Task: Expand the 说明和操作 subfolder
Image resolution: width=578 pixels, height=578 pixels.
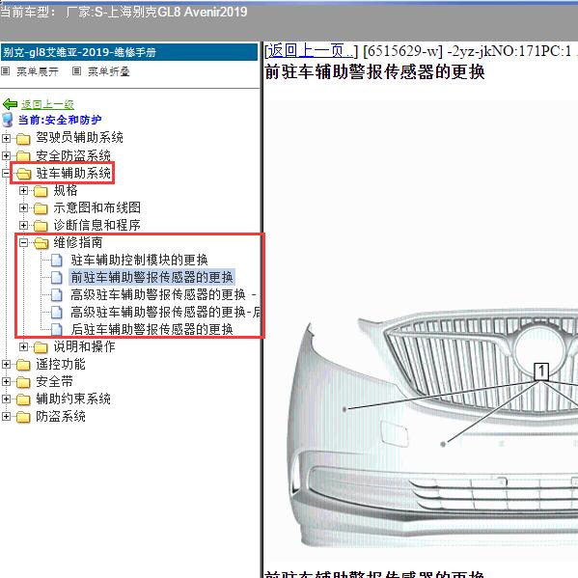Action: click(x=23, y=346)
